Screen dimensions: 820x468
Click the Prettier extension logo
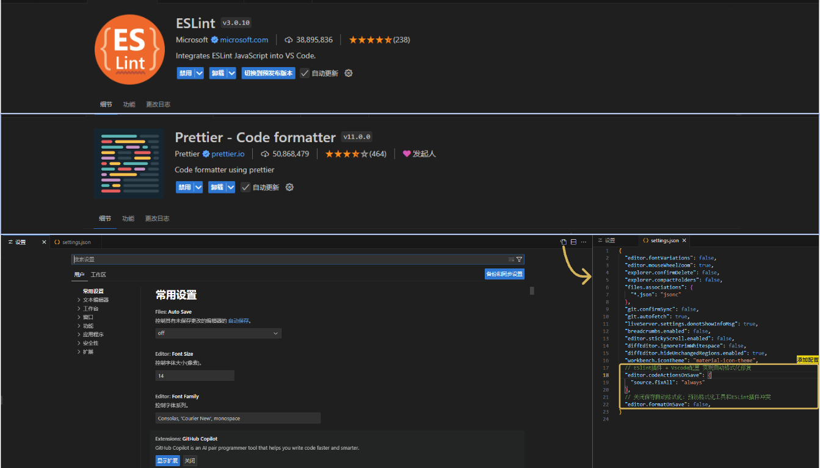point(129,164)
